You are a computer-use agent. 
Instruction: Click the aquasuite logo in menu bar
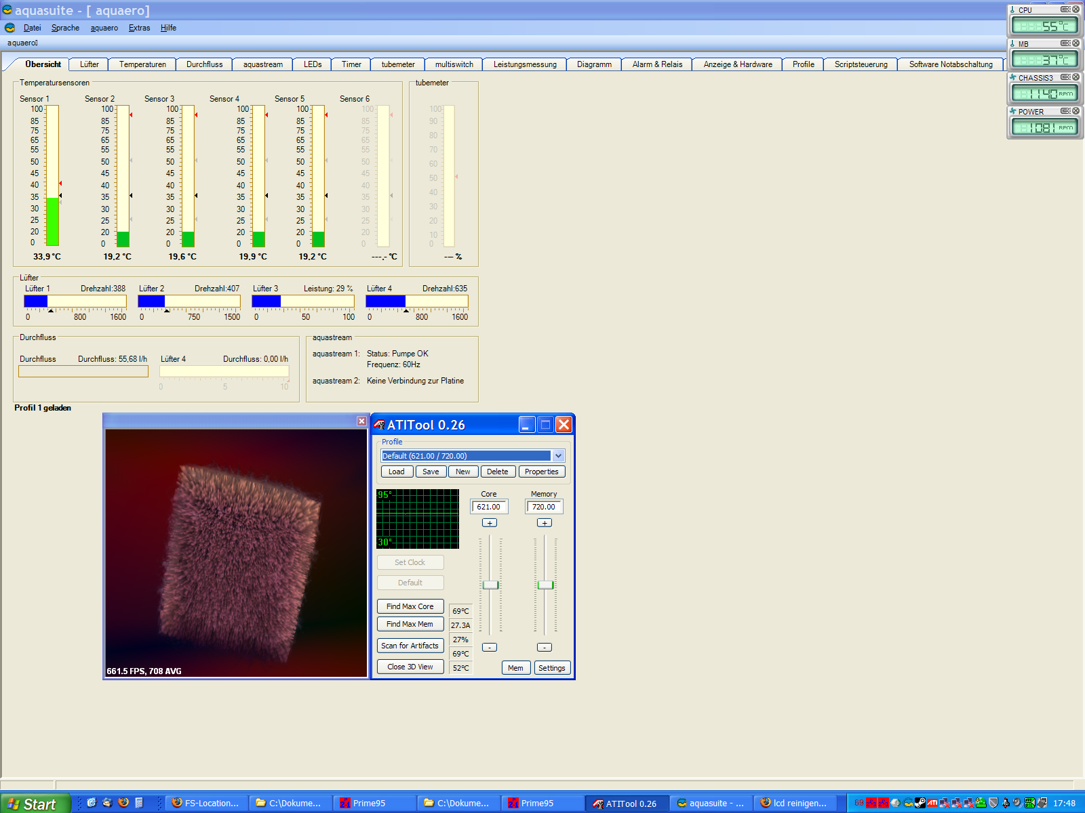[9, 28]
